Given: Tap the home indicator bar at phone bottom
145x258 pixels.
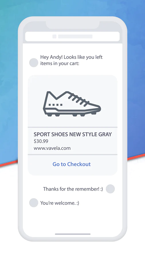Looking at the screenshot, I should [x=73, y=234].
